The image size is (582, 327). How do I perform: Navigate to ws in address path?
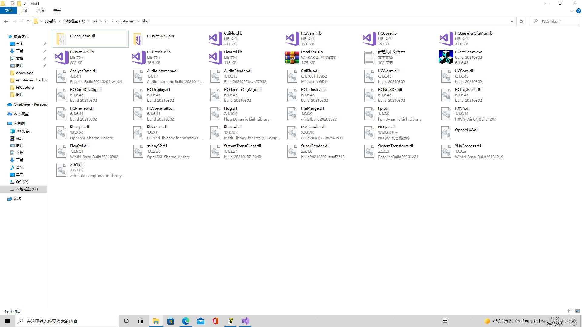coord(95,21)
